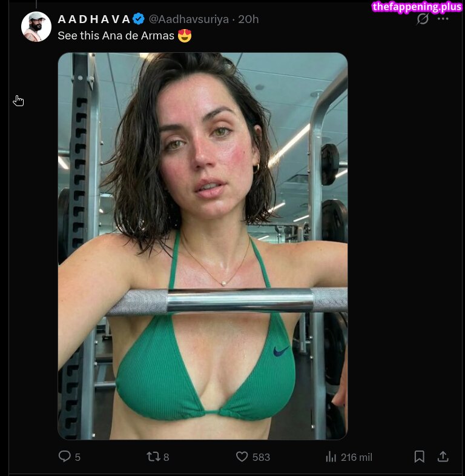This screenshot has width=465, height=476.
Task: Repost this tweet using the arrows icon
Action: pyautogui.click(x=153, y=456)
